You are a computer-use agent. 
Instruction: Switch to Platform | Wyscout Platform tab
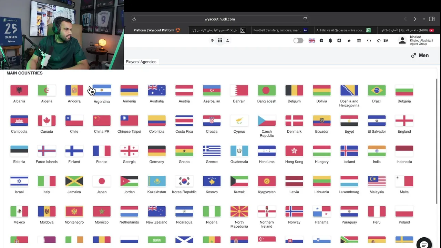157,30
